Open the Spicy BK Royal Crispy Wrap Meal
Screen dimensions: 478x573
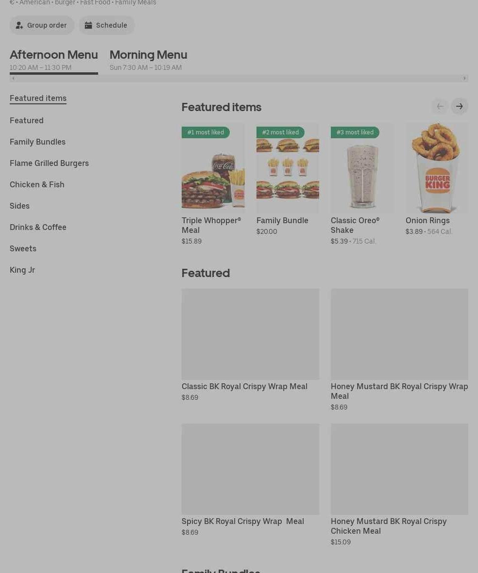[x=250, y=480]
